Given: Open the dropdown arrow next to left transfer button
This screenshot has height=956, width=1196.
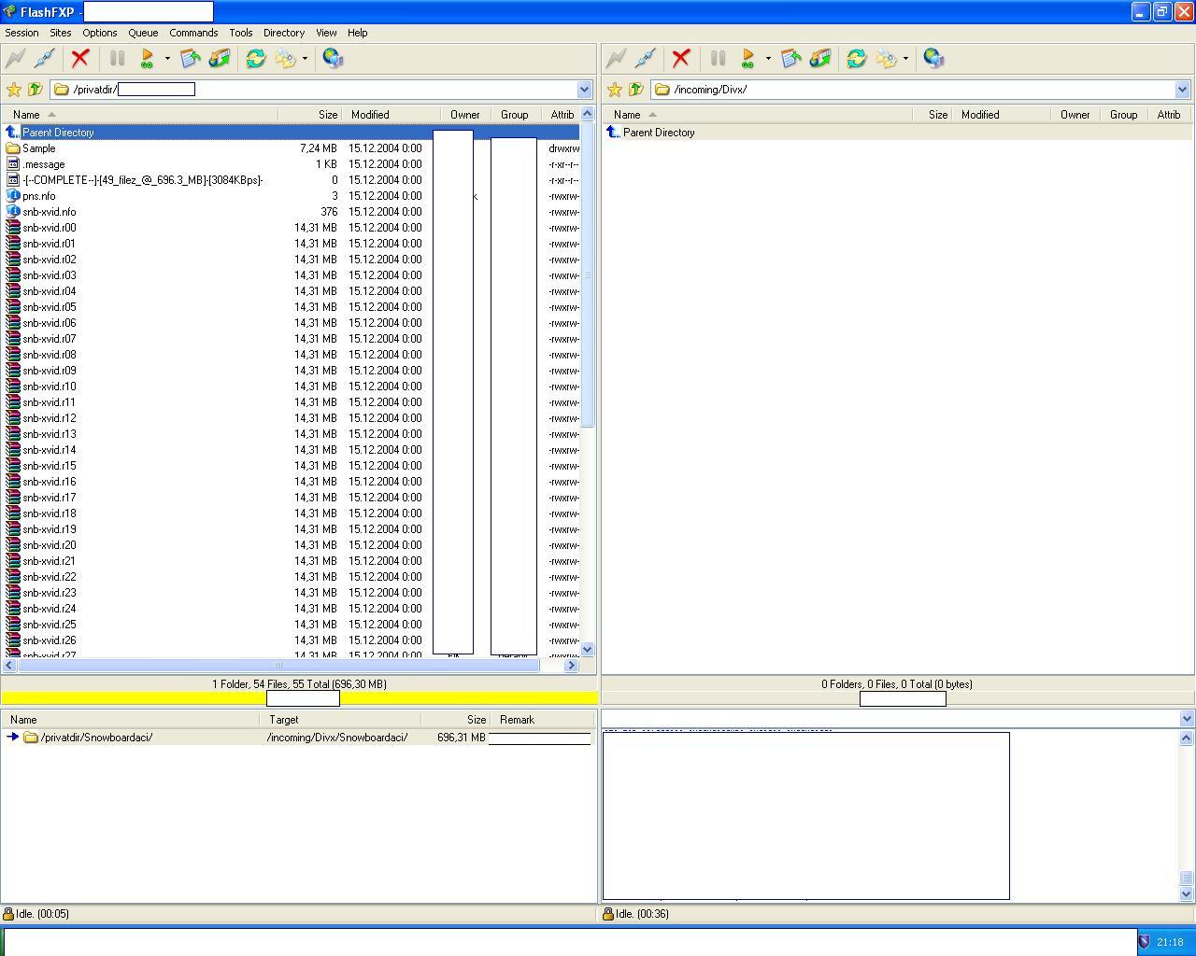Looking at the screenshot, I should tap(167, 59).
